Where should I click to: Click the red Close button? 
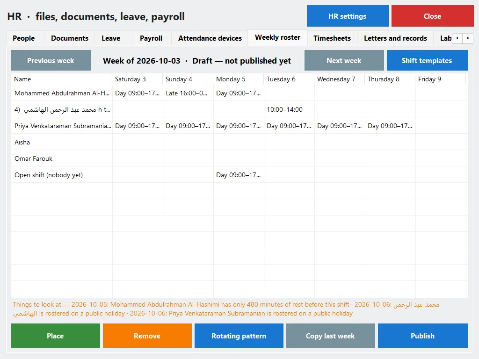[433, 16]
